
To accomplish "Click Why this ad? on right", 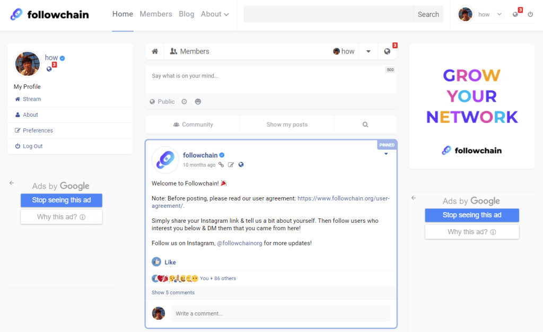I will pyautogui.click(x=472, y=232).
